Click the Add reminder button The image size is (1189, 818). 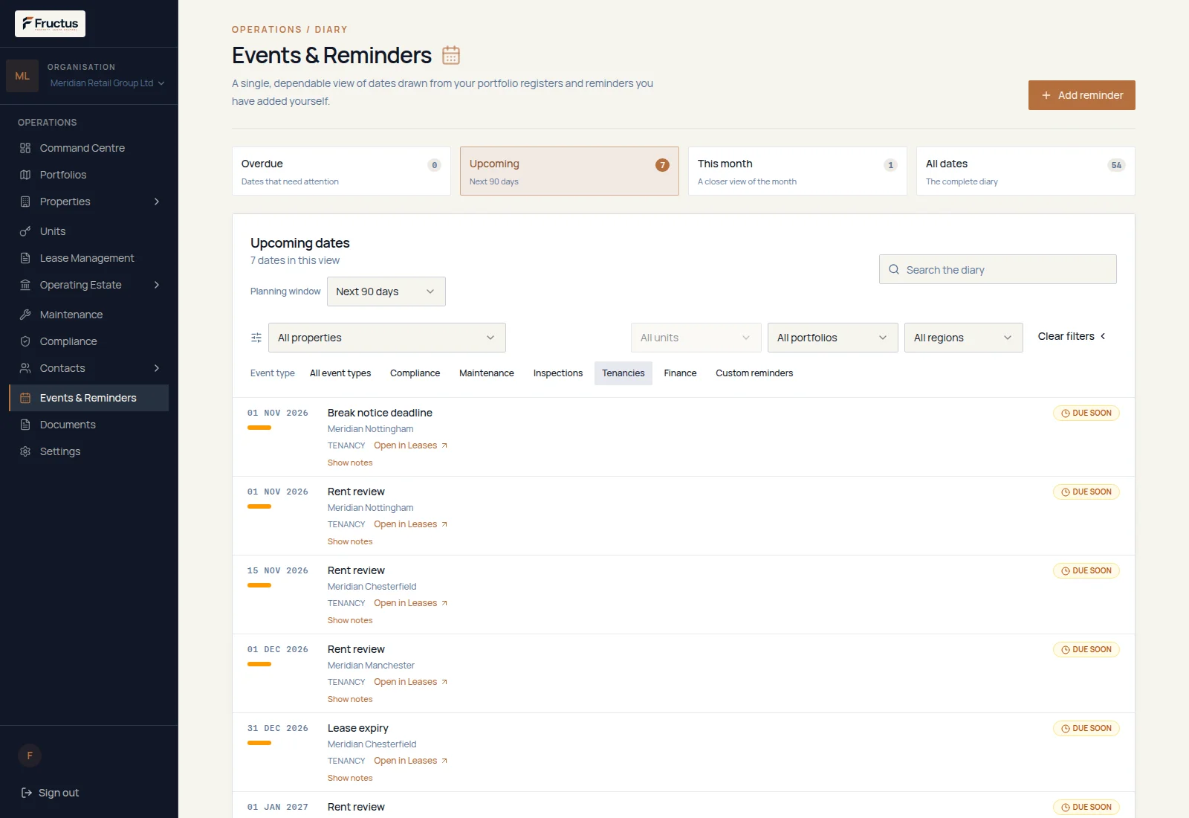click(x=1082, y=95)
